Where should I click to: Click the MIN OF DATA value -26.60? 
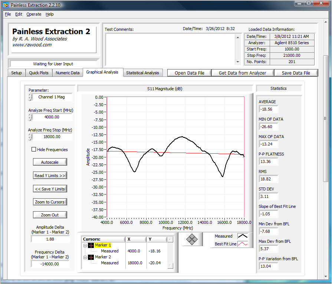(268, 127)
